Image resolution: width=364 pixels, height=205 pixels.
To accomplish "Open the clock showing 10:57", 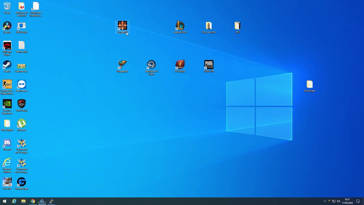I will [x=347, y=201].
